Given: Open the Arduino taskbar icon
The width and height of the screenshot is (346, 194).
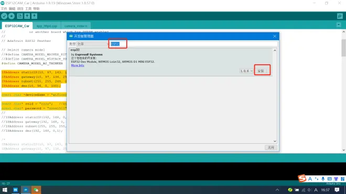Looking at the screenshot, I should 26,190.
